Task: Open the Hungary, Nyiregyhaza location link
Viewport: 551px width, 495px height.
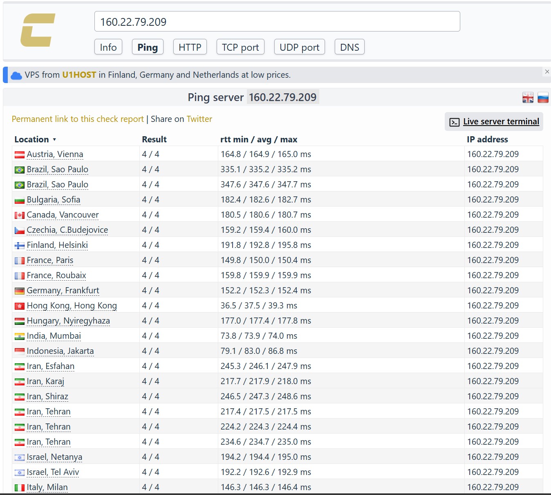Action: [68, 321]
